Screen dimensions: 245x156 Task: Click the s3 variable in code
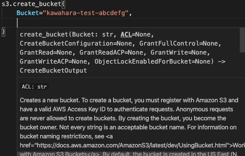5,4
